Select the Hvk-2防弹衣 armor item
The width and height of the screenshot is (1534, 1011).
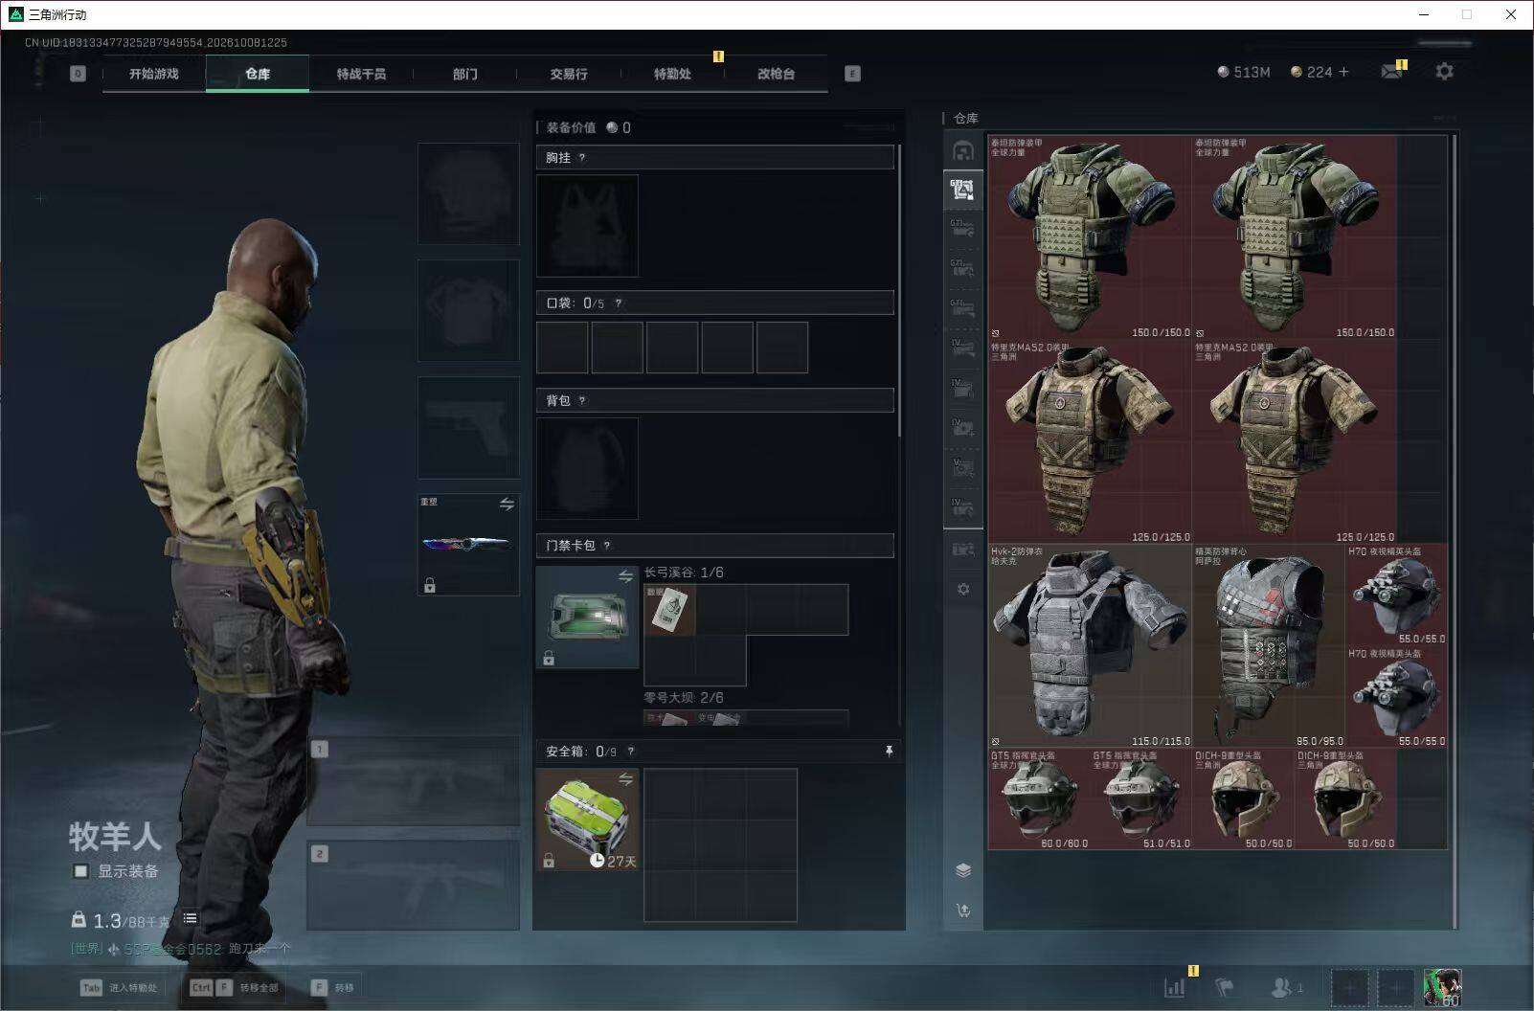1090,646
